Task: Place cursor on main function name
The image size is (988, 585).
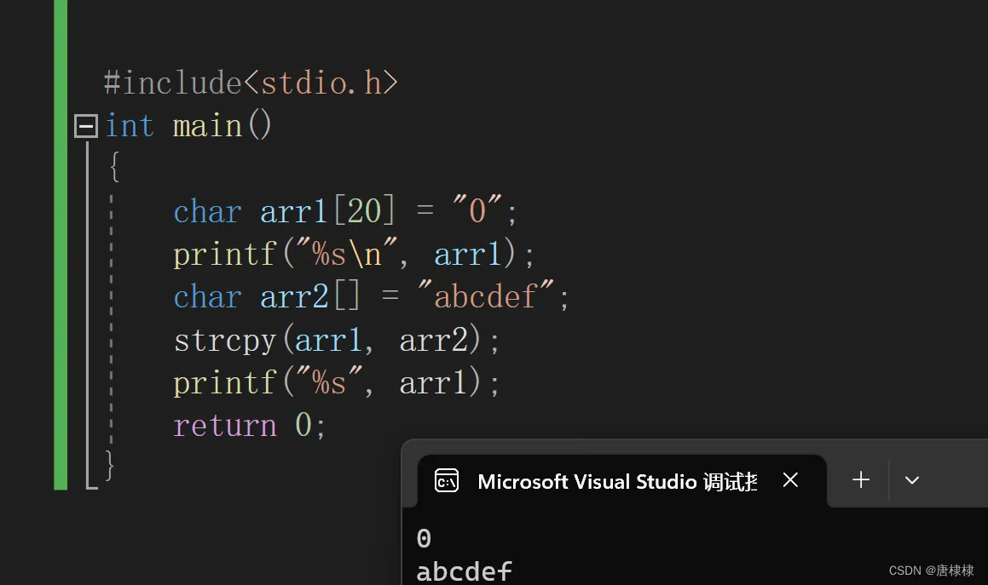Action: (x=207, y=126)
